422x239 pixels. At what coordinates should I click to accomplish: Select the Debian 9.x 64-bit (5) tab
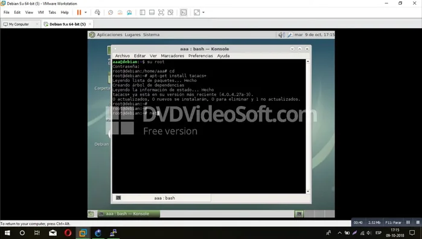(67, 24)
